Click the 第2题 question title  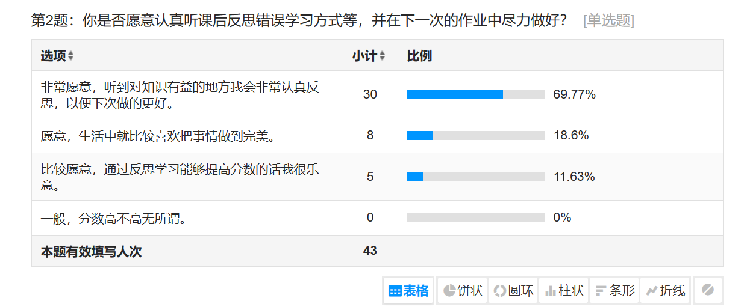pyautogui.click(x=298, y=21)
